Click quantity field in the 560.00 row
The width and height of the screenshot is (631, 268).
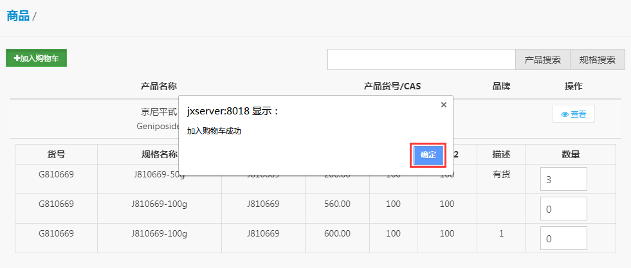pos(563,209)
